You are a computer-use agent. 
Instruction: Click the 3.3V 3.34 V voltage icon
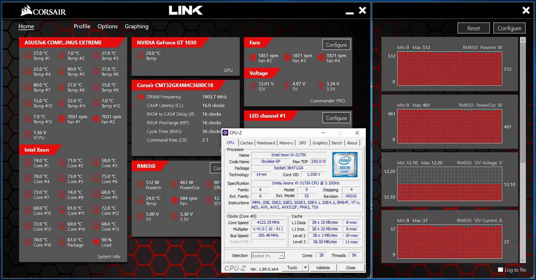click(321, 86)
